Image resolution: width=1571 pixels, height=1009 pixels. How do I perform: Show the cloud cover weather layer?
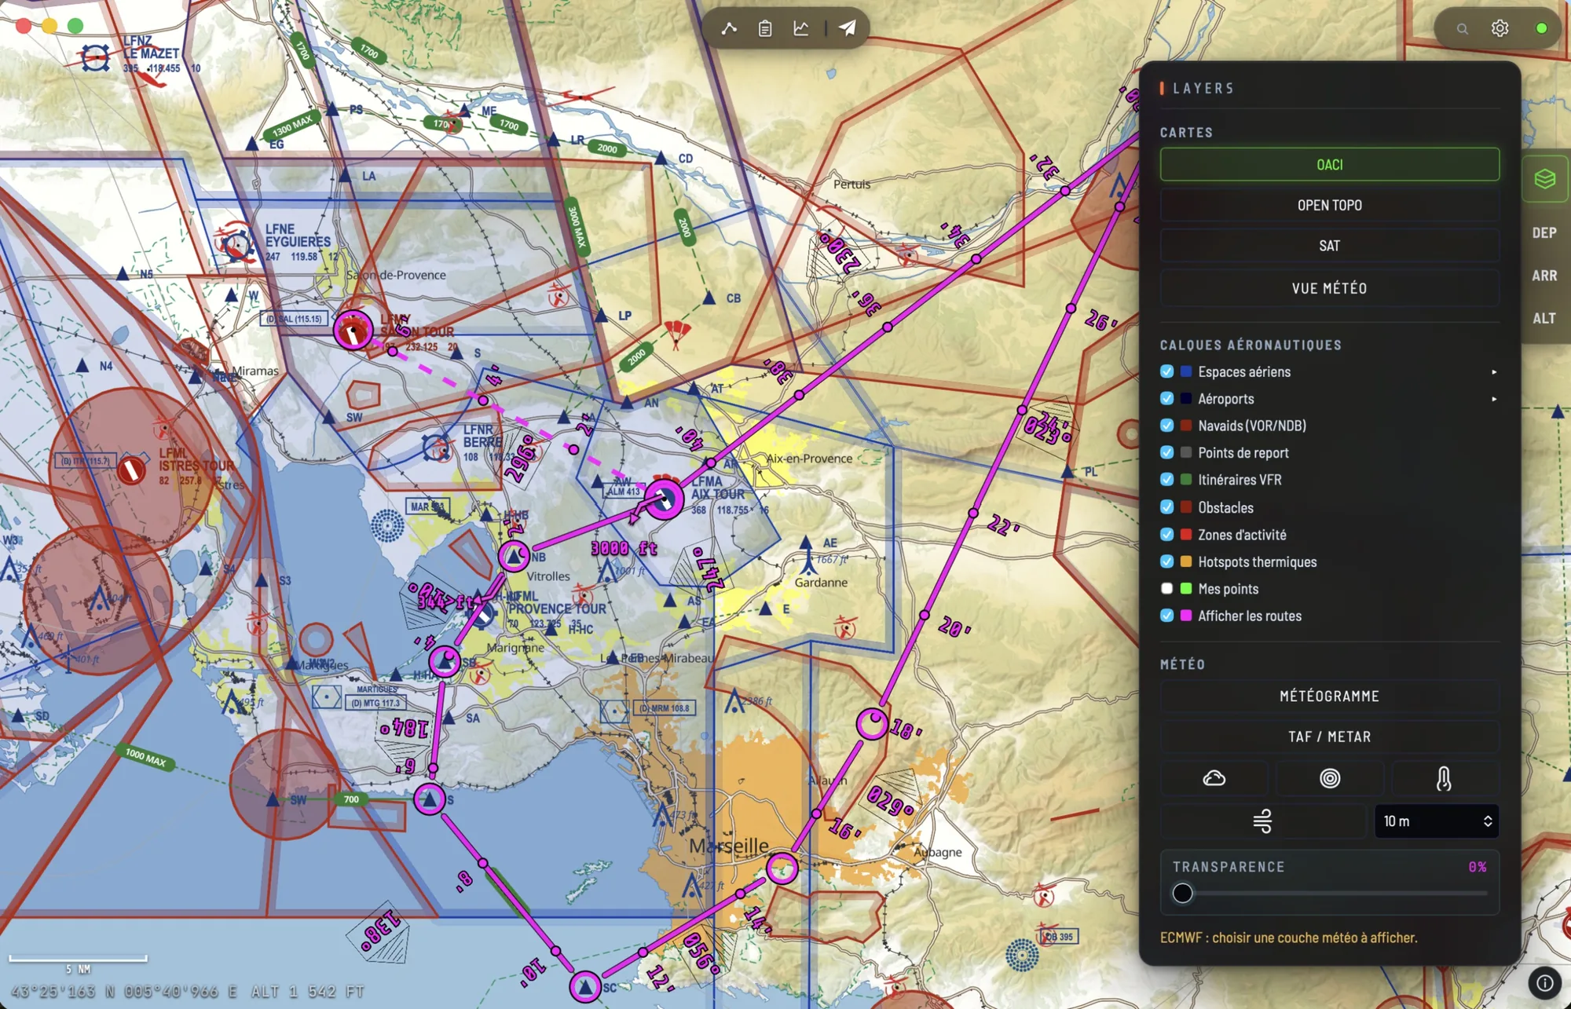click(x=1214, y=778)
